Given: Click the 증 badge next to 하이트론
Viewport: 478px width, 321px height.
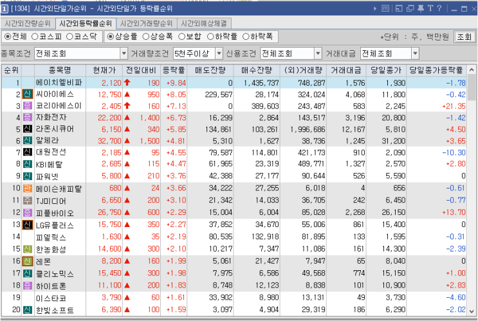Looking at the screenshot, I should (28, 286).
